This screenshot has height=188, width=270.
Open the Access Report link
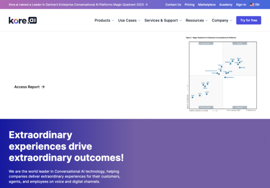(27, 87)
